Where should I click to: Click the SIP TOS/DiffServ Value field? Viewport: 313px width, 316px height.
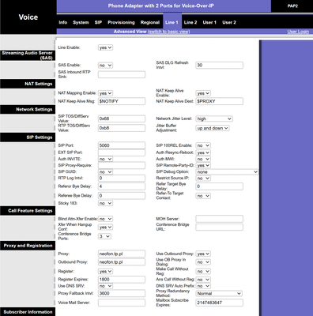(x=122, y=118)
